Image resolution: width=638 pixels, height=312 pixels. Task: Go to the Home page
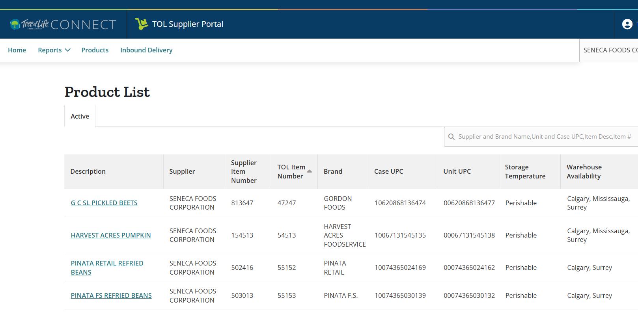(17, 50)
